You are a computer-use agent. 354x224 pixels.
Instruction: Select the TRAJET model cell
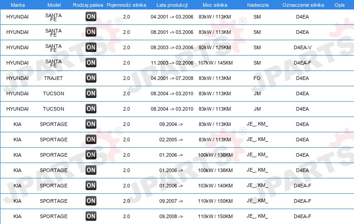coord(53,78)
